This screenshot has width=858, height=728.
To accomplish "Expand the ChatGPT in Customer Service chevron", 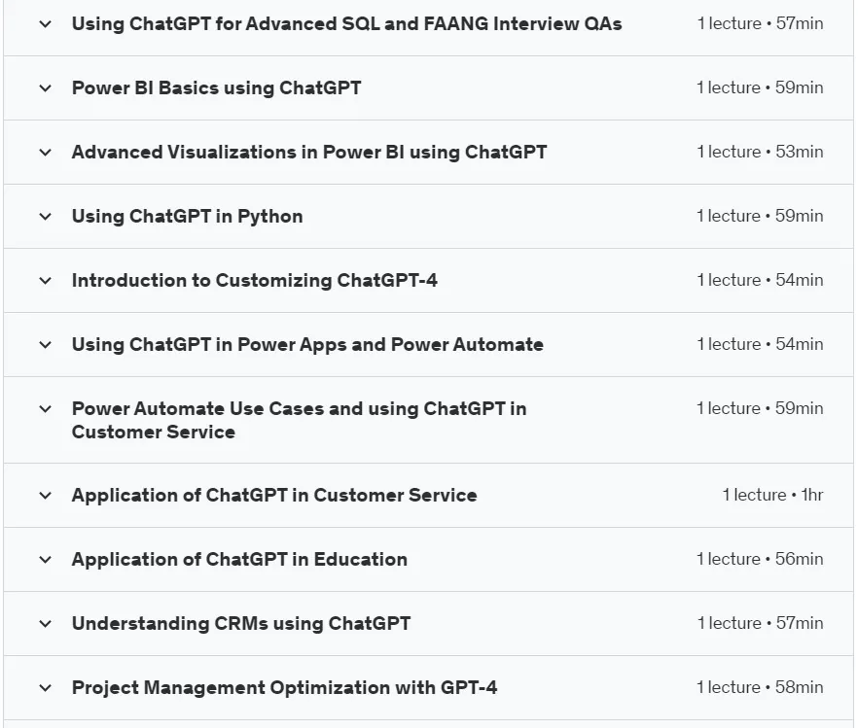I will point(46,496).
